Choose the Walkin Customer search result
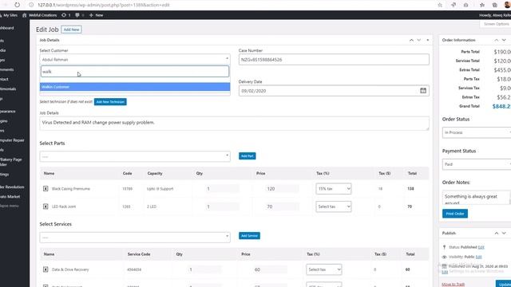The width and height of the screenshot is (511, 287). [135, 87]
